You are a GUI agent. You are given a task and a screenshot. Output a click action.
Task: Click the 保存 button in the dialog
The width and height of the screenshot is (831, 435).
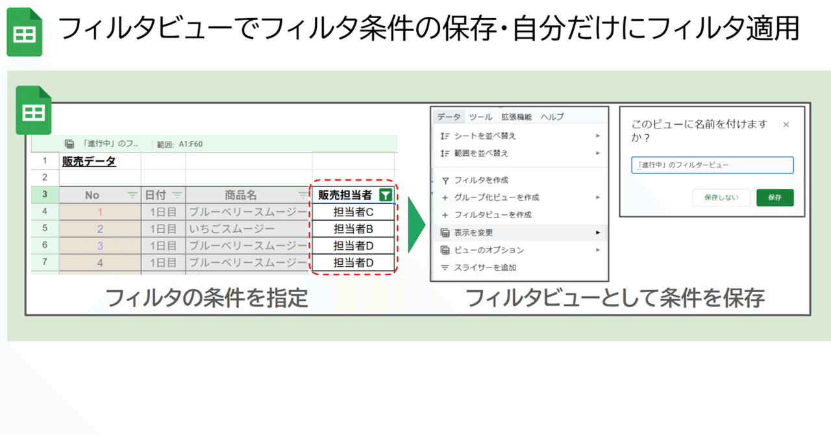tap(775, 197)
